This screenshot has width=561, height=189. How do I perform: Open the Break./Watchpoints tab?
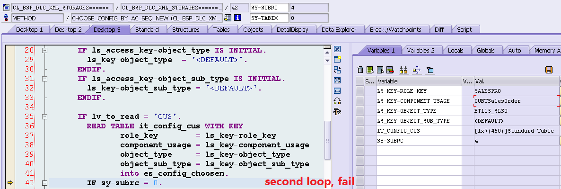point(395,29)
